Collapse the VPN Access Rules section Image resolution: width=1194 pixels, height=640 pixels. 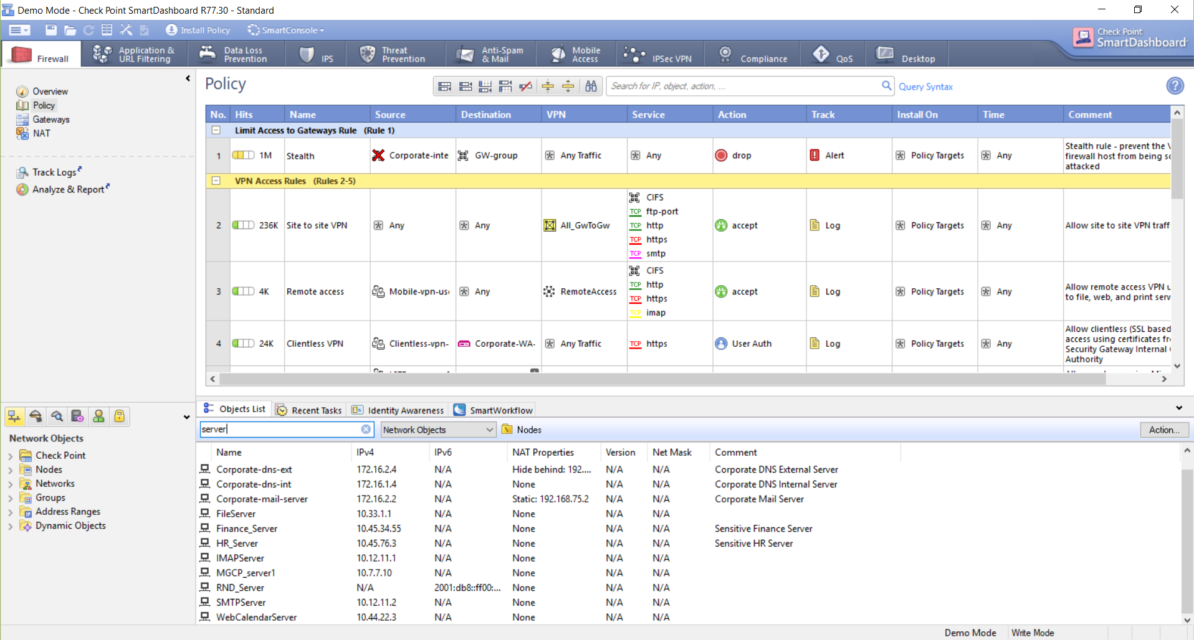[x=216, y=181]
